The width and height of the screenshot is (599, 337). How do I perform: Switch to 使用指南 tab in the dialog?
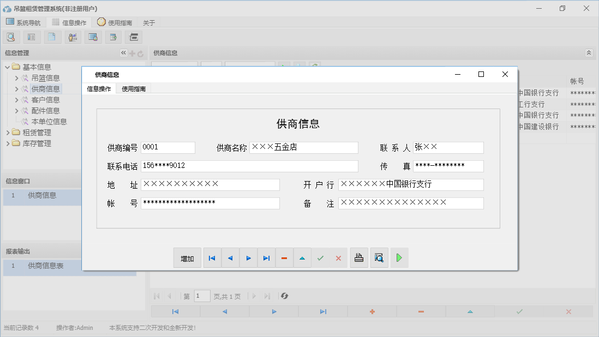tap(134, 89)
